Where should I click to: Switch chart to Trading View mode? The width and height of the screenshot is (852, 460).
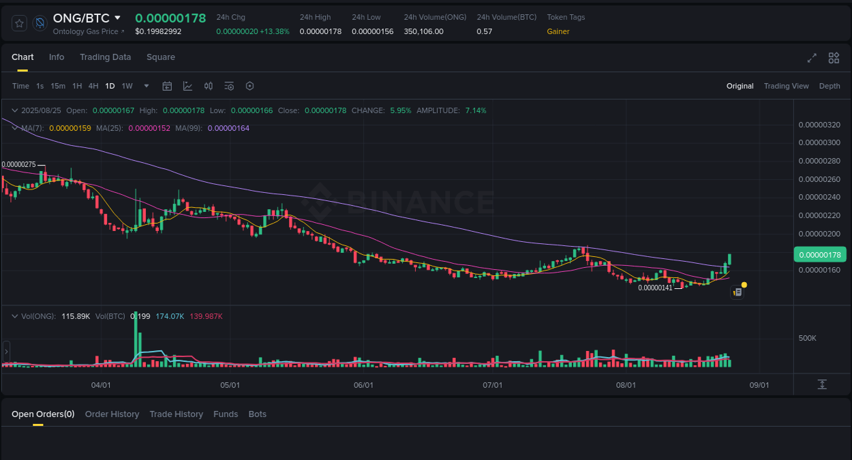786,86
